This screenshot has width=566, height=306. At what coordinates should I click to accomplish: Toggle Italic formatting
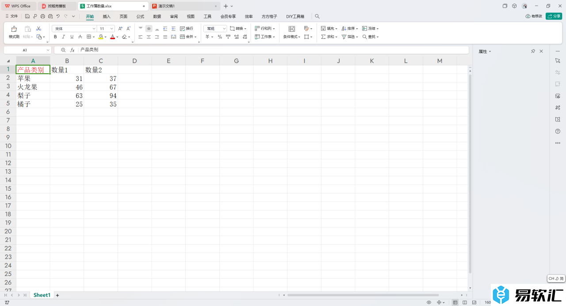pyautogui.click(x=64, y=37)
